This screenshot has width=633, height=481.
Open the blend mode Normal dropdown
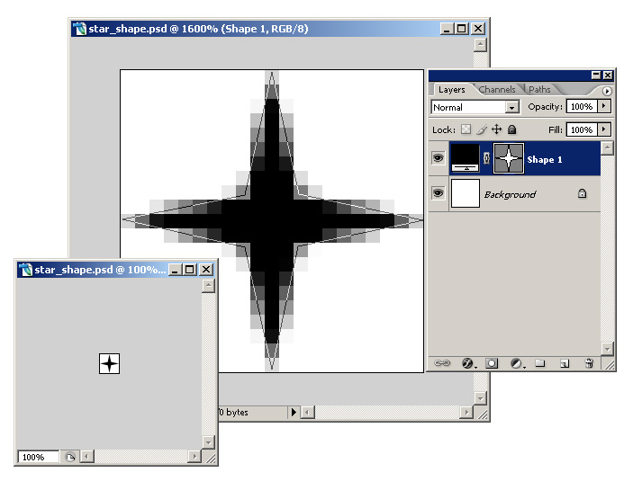(511, 107)
